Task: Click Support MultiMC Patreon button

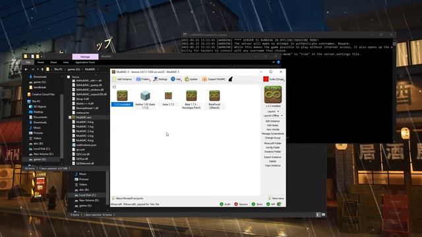Action: click(x=214, y=79)
